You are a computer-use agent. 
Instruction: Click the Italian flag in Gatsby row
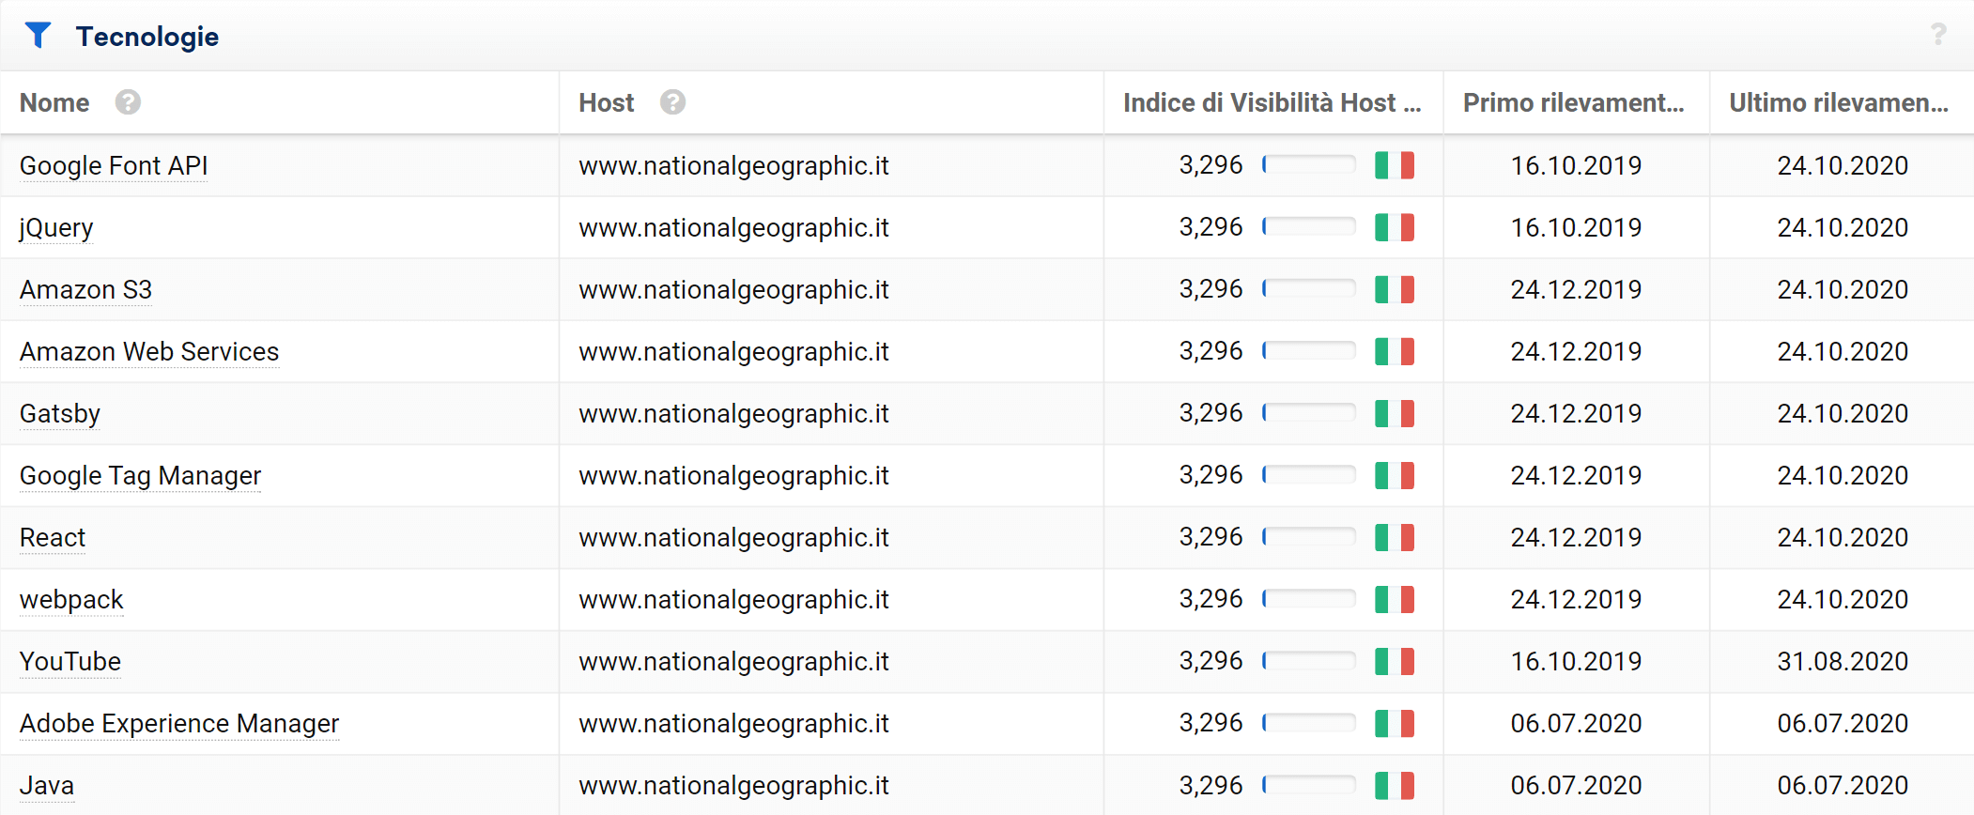pos(1395,413)
